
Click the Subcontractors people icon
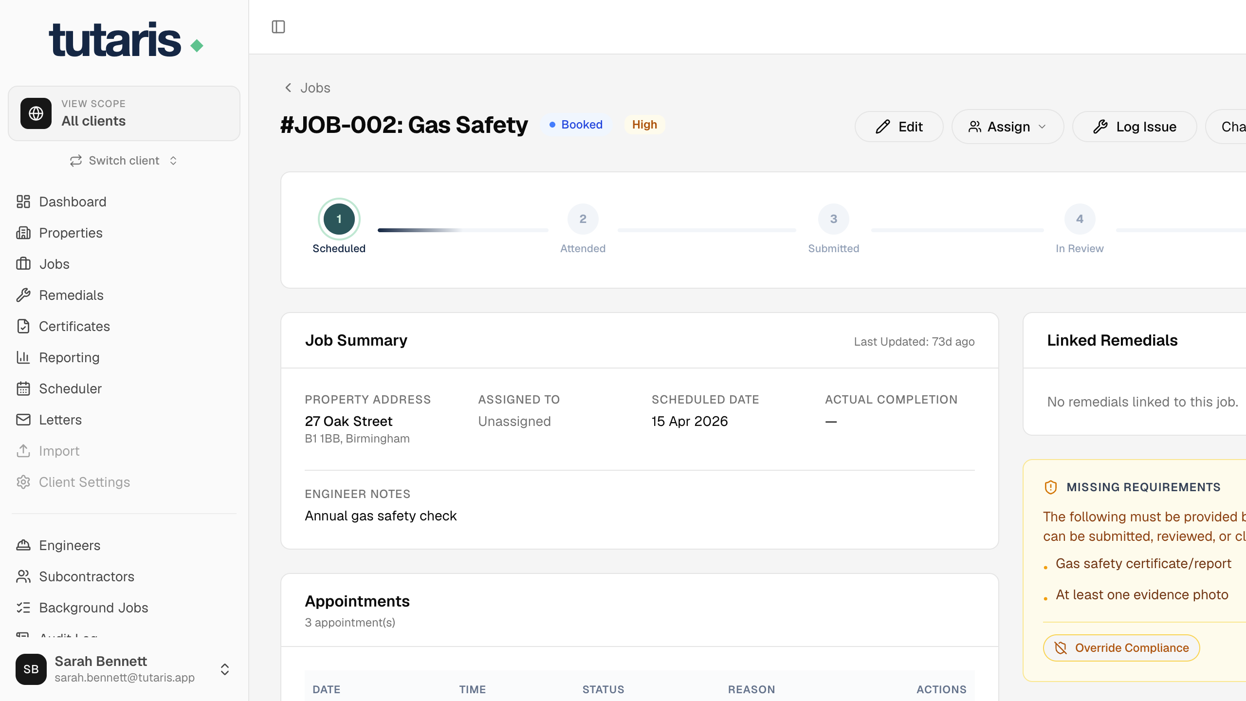(23, 576)
